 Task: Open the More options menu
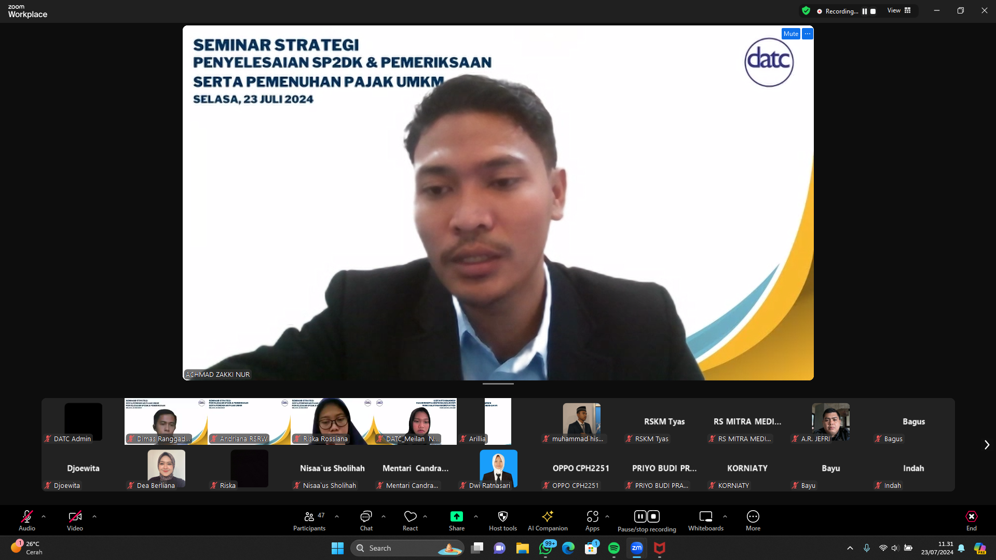753,521
